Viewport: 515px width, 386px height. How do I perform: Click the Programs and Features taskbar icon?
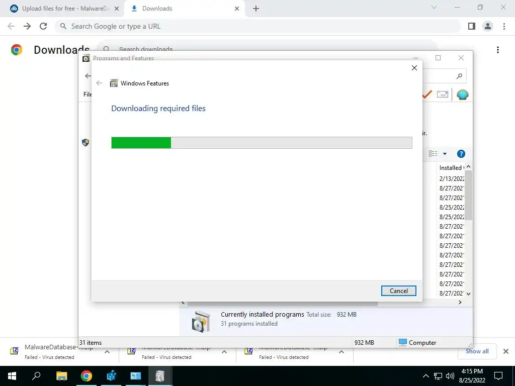point(160,376)
